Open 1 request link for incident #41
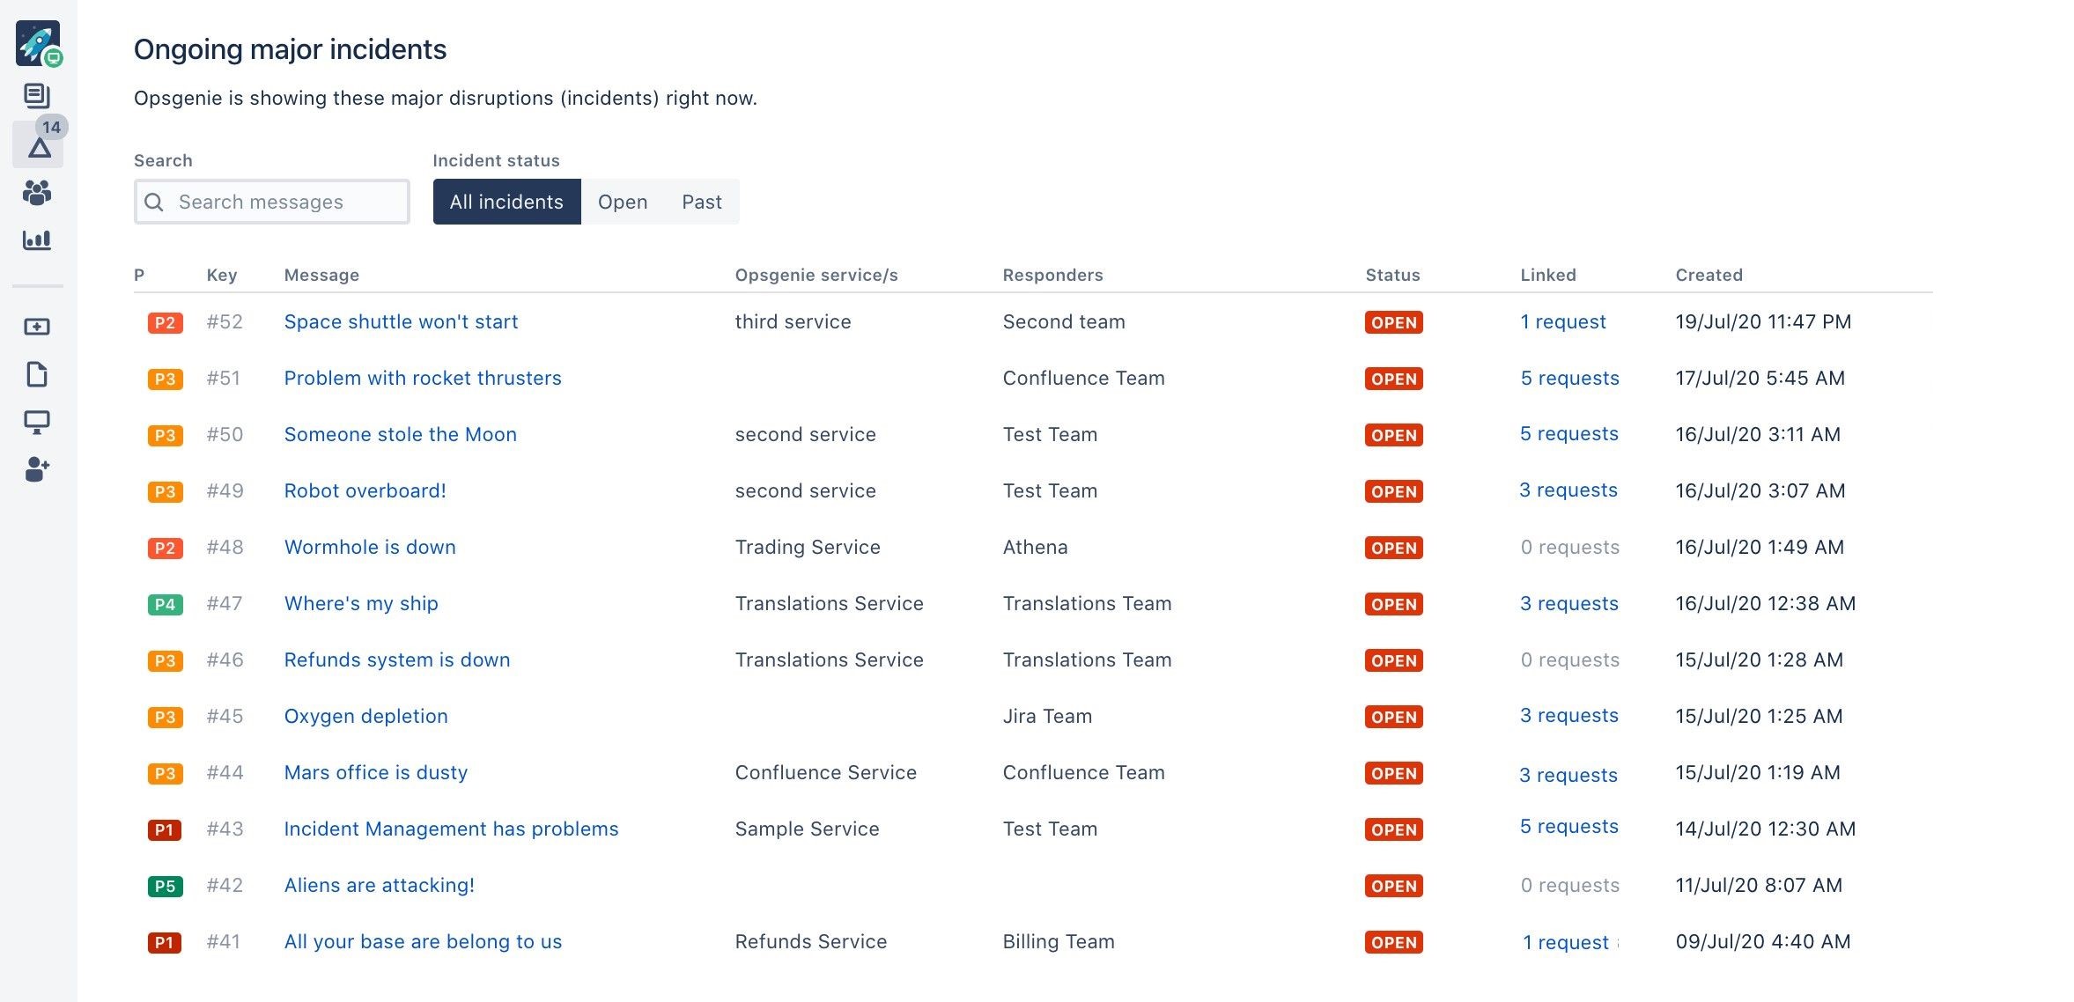This screenshot has width=2074, height=1002. tap(1566, 942)
